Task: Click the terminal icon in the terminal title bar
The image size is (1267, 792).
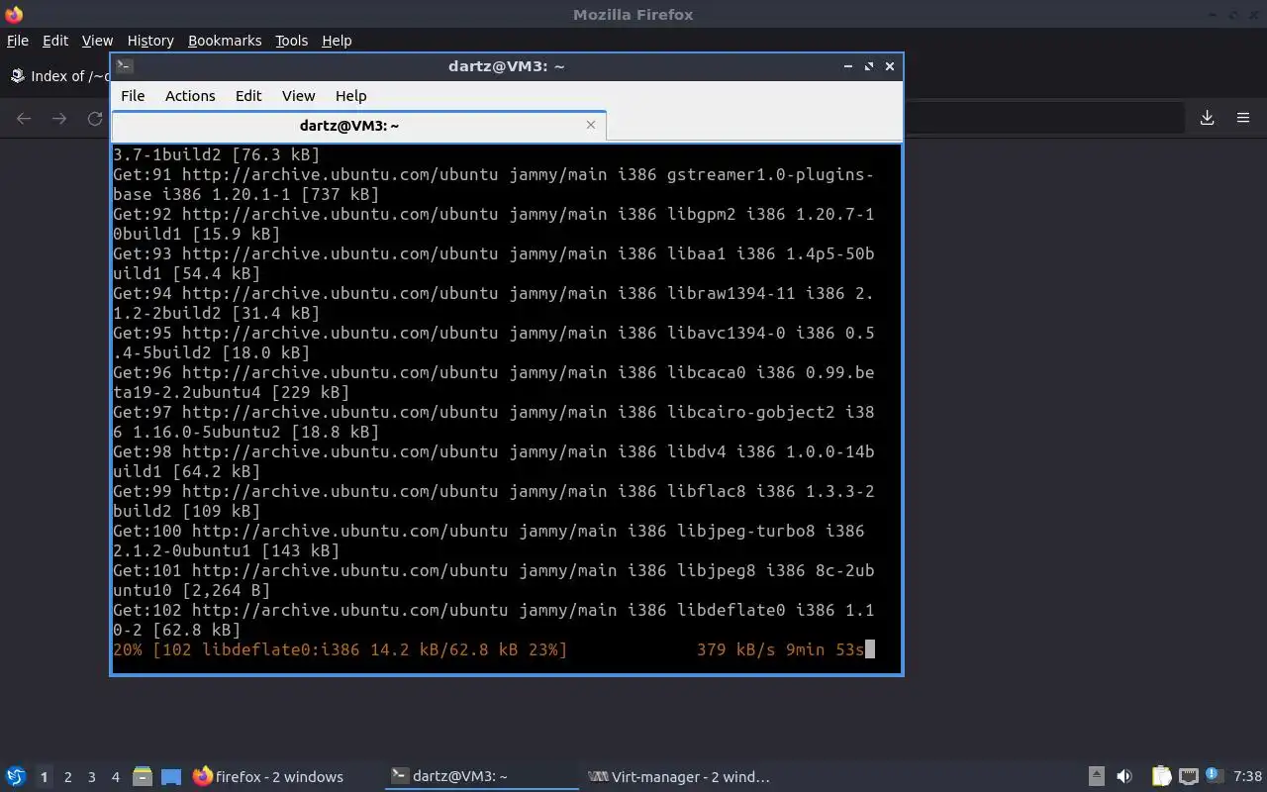Action: coord(125,66)
